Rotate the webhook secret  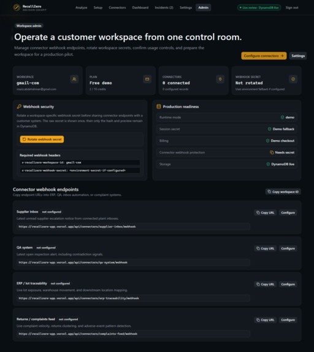42,139
